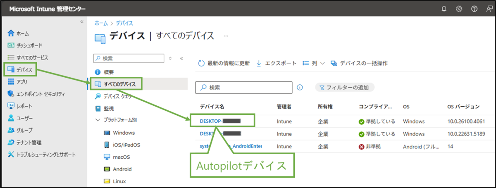496x188 pixels.
Task: Select the Linux platform
Action: tap(114, 181)
